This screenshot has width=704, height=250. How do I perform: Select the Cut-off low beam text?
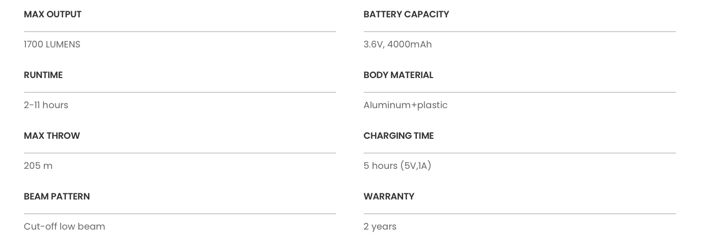pos(64,227)
